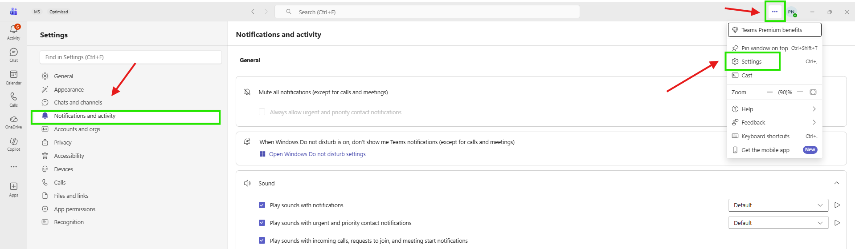This screenshot has width=855, height=249.
Task: Choose Keyboard shortcuts menu entry
Action: tap(765, 137)
